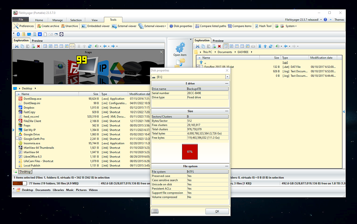Click the Hash Tool button
Screen dimensions: 357x224
point(263,26)
